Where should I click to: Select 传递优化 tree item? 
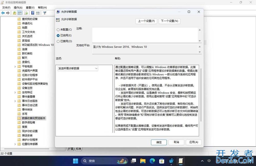click(27, 23)
